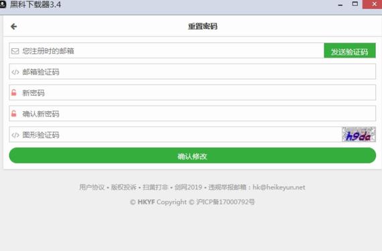This screenshot has width=382, height=251.
Task: Refresh the h9da captcha image
Action: point(359,135)
